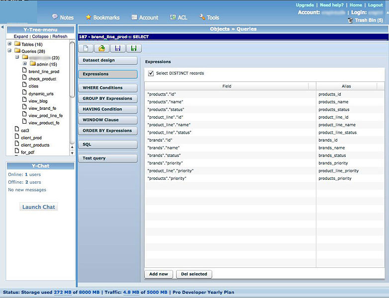
Task: Click the green floppy disk save-as icon
Action: [134, 48]
